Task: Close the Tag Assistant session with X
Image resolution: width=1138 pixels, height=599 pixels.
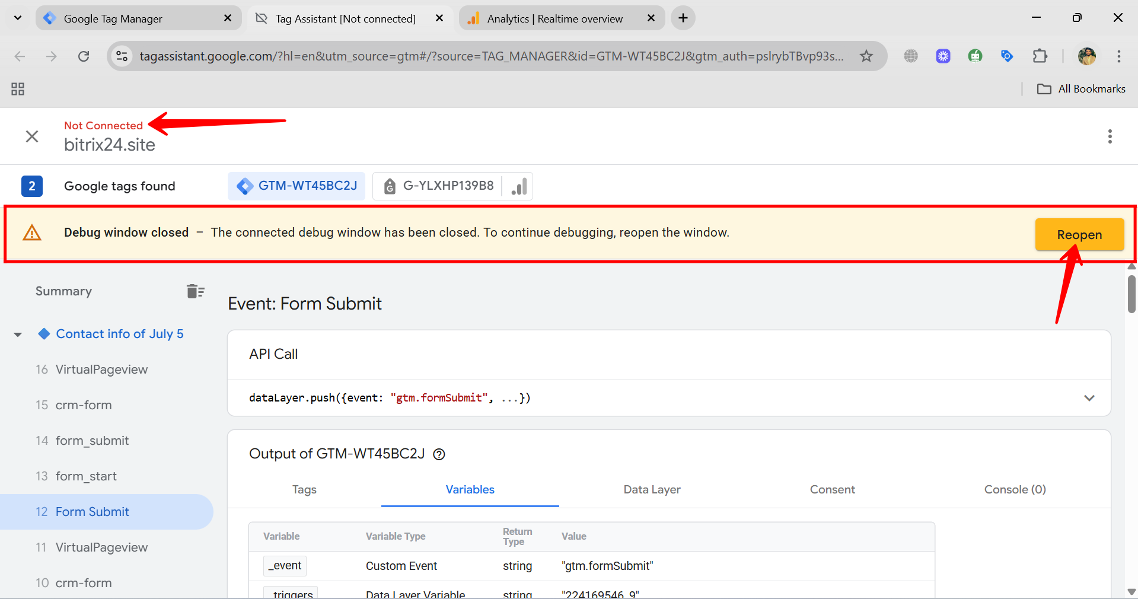Action: (x=32, y=136)
